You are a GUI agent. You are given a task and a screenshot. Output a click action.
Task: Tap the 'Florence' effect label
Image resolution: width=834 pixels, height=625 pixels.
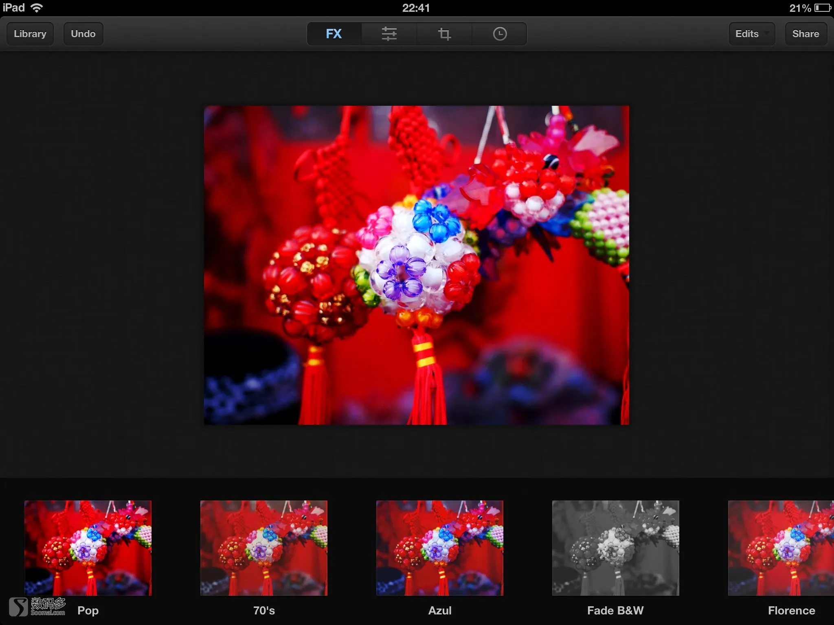792,610
